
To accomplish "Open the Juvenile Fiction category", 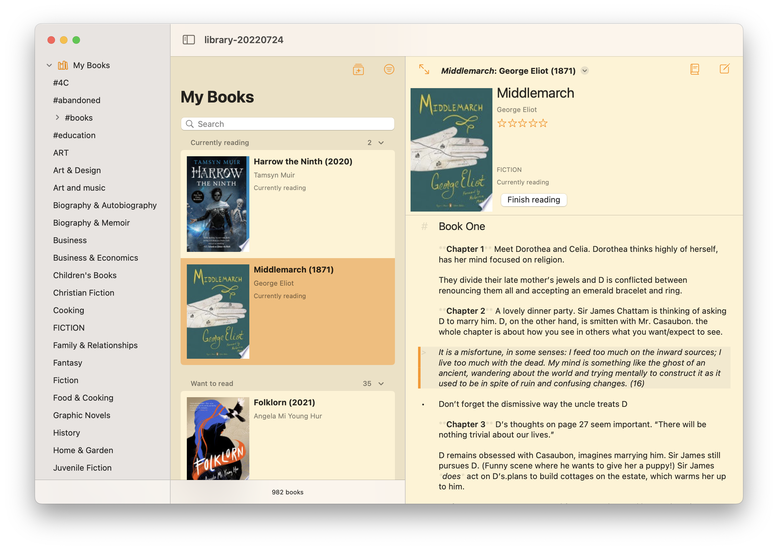I will 82,467.
